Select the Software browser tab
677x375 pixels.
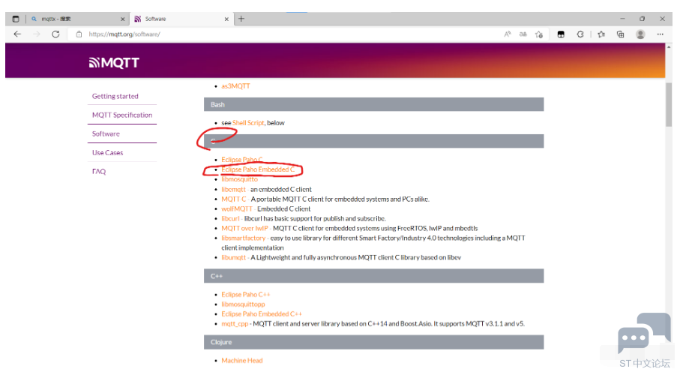181,19
